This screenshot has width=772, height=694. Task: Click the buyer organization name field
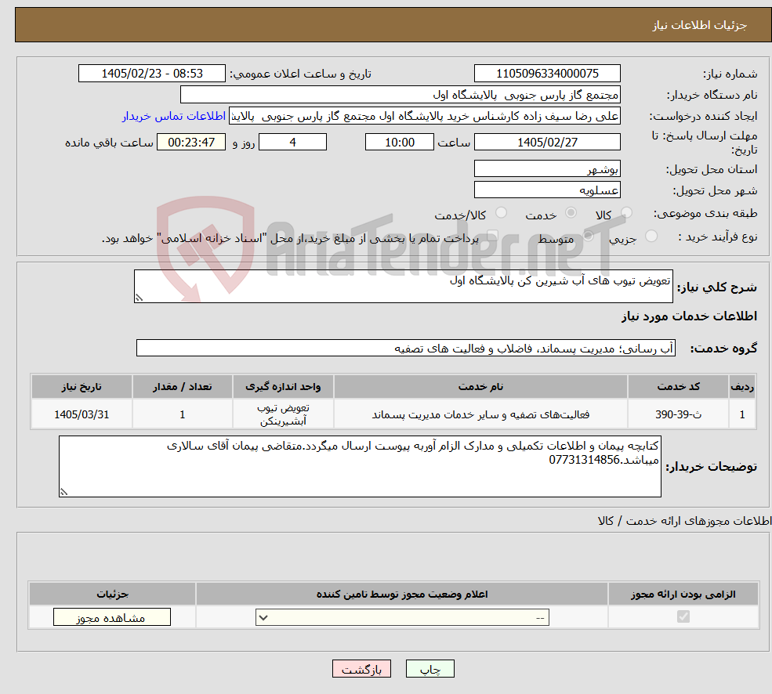point(400,95)
